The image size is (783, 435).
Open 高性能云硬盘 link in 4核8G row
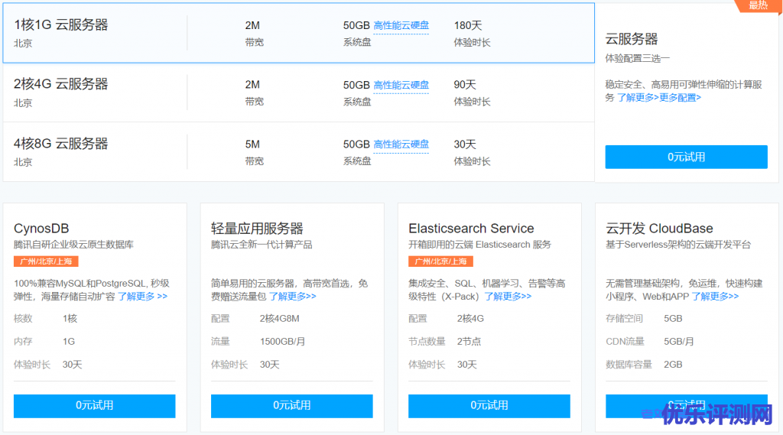(401, 144)
